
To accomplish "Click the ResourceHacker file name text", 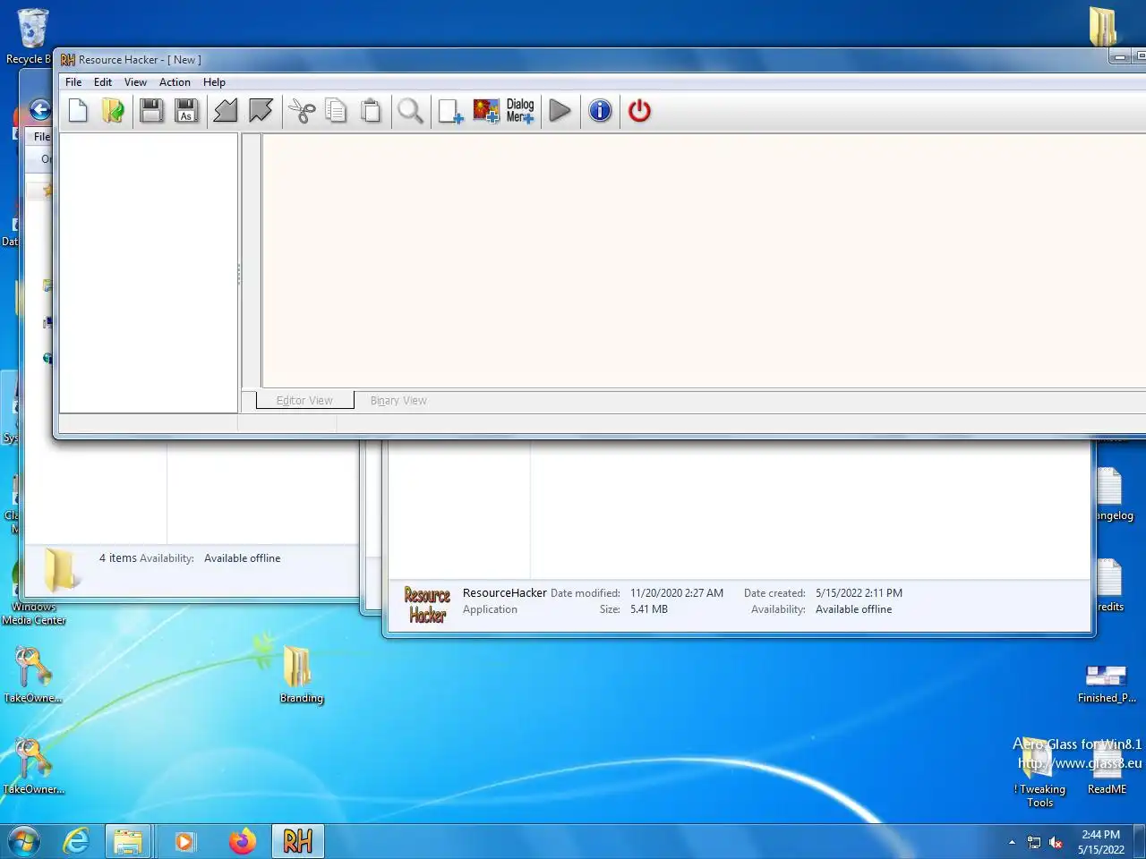I will tap(504, 593).
